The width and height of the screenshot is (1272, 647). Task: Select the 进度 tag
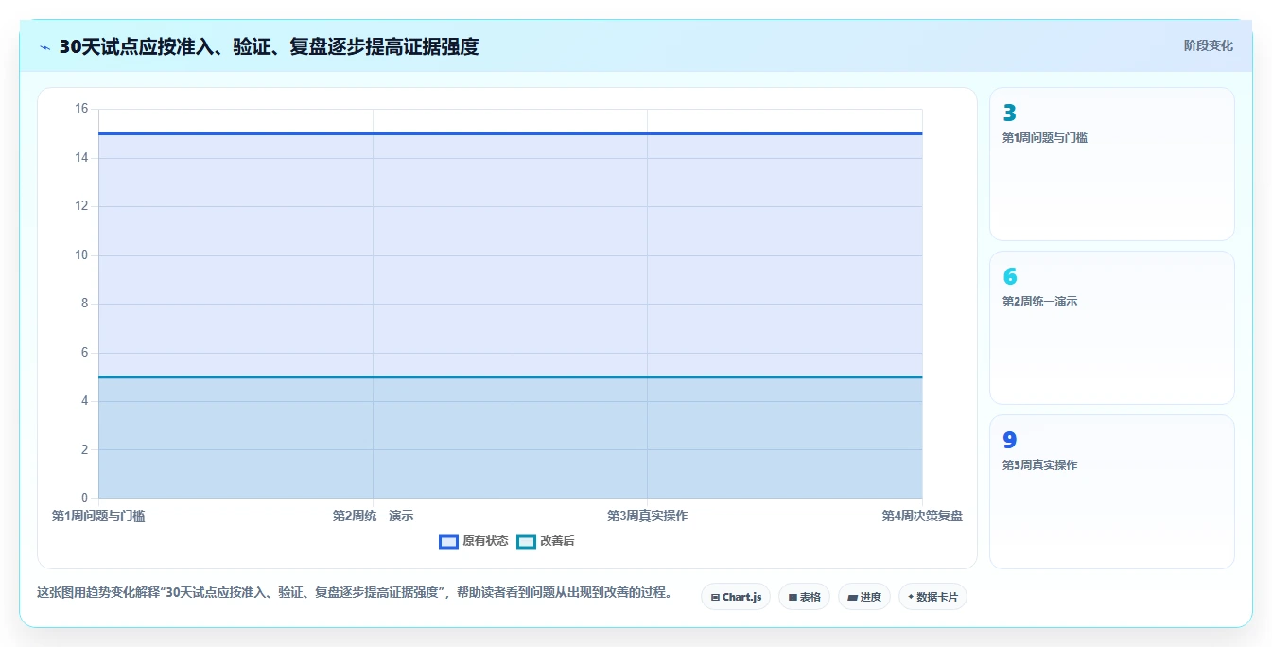864,597
